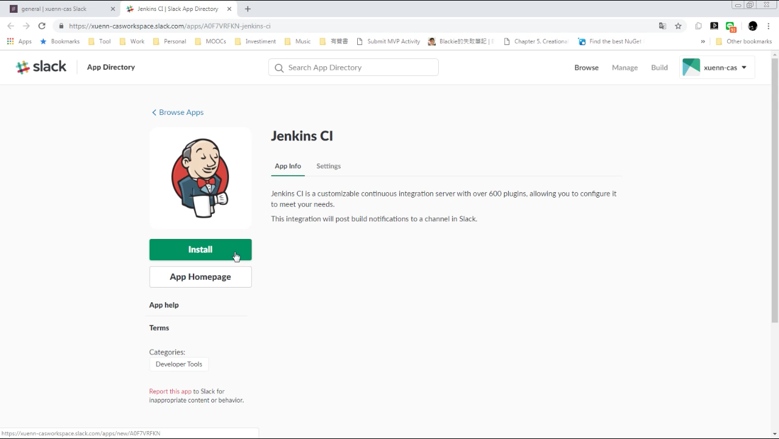779x439 pixels.
Task: Click App Directory header link
Action: click(x=111, y=67)
